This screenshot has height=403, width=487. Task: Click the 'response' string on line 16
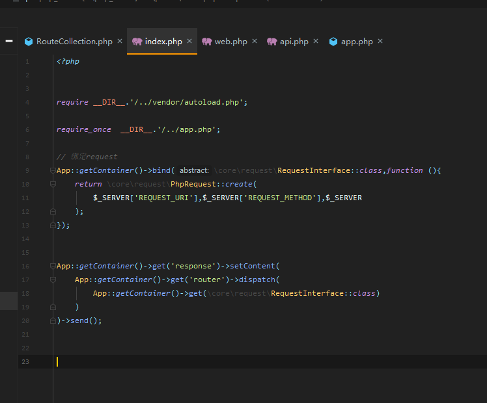click(193, 266)
